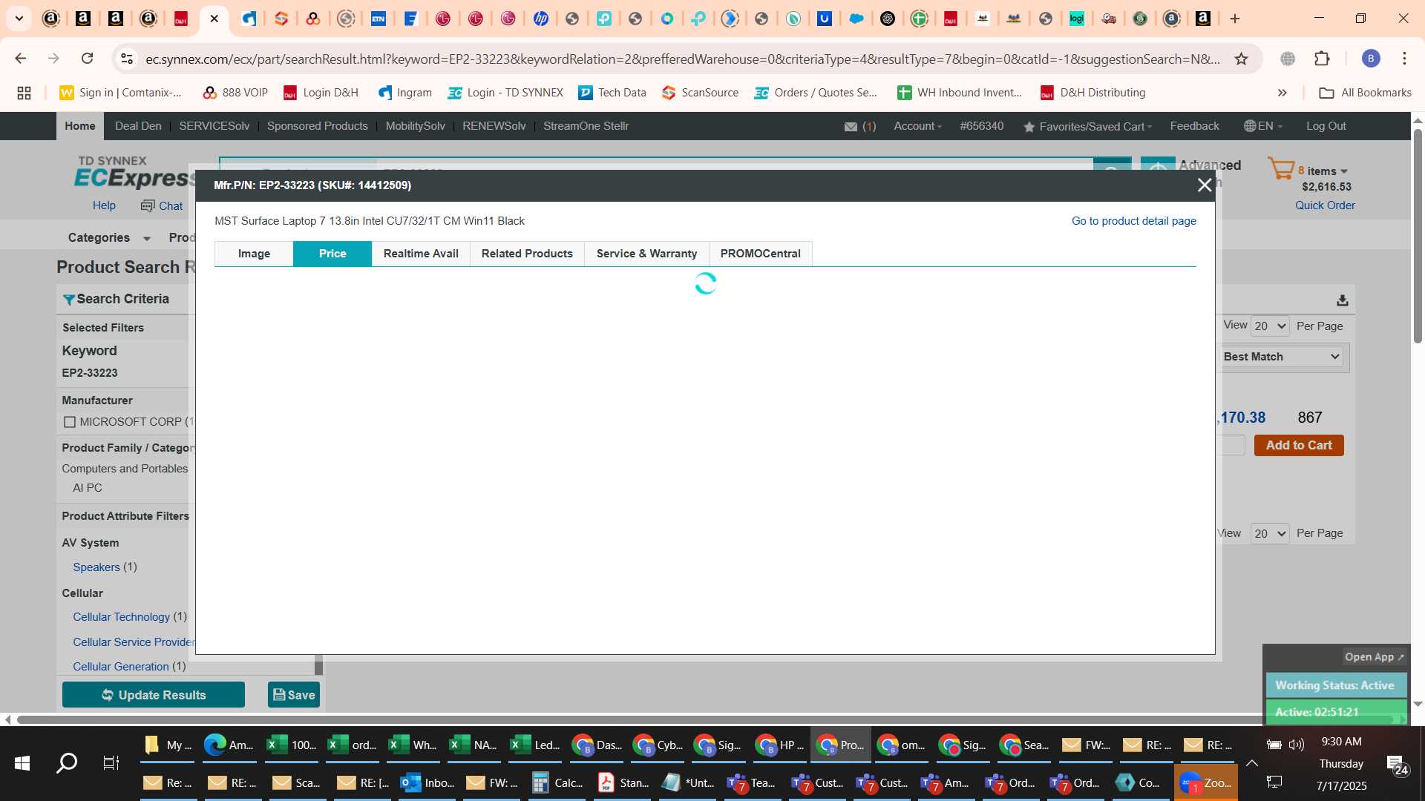This screenshot has height=801, width=1425.
Task: Open the Quick Order link
Action: [1325, 205]
